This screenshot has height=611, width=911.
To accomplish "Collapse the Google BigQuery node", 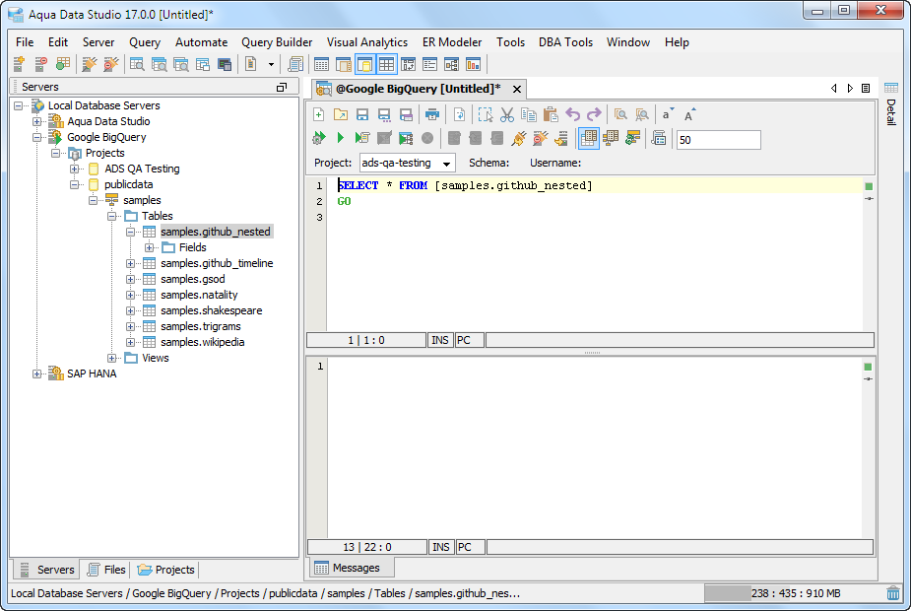I will point(37,137).
